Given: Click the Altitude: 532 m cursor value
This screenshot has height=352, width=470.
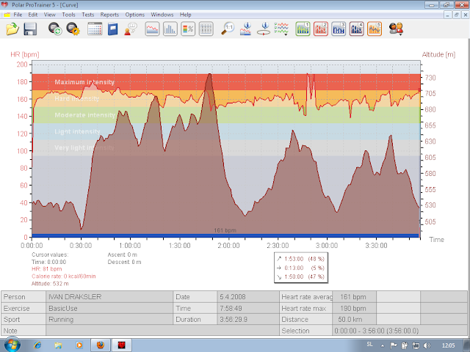Looking at the screenshot, I should [50, 284].
